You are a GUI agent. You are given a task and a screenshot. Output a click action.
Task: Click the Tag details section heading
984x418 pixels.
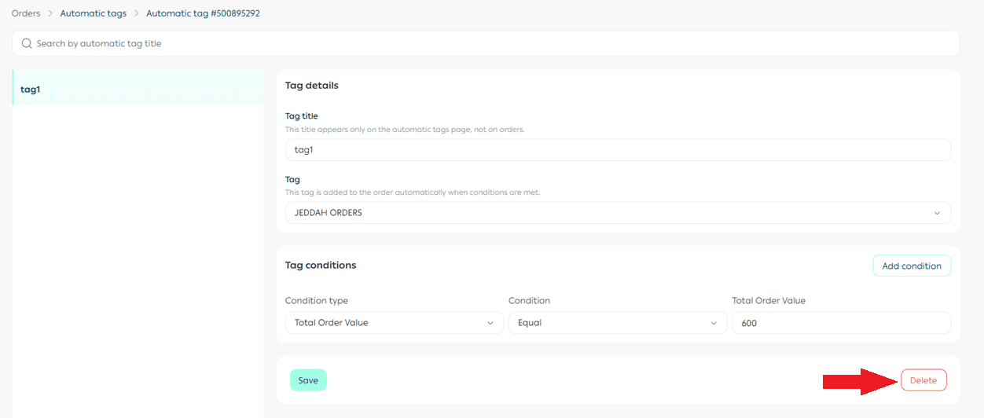click(x=311, y=85)
